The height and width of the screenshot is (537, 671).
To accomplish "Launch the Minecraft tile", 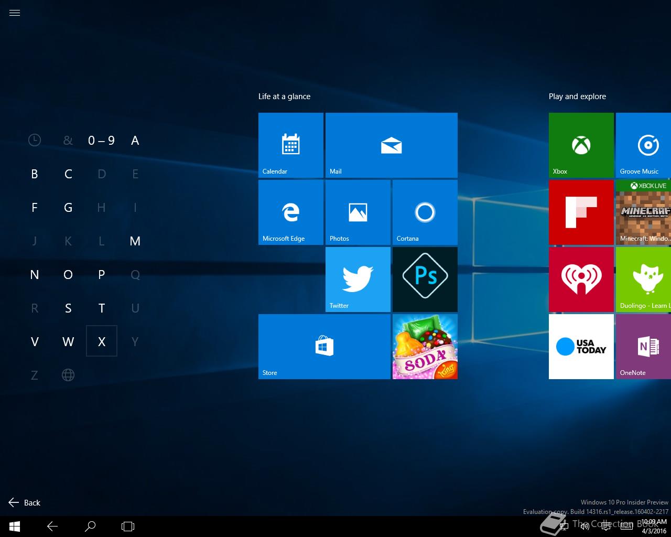I will pyautogui.click(x=644, y=212).
